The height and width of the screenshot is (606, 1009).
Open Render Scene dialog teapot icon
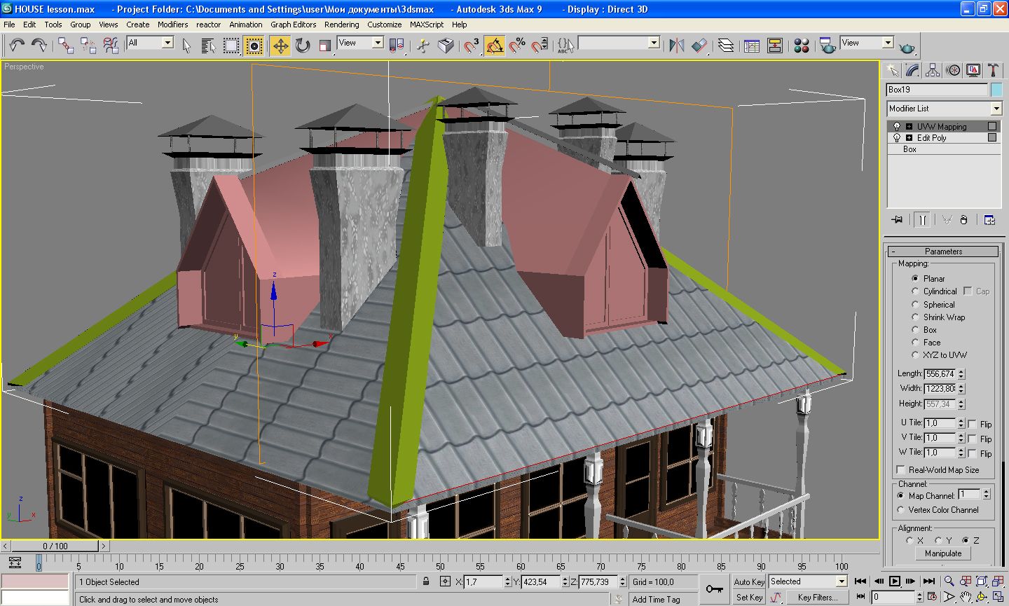pos(828,46)
